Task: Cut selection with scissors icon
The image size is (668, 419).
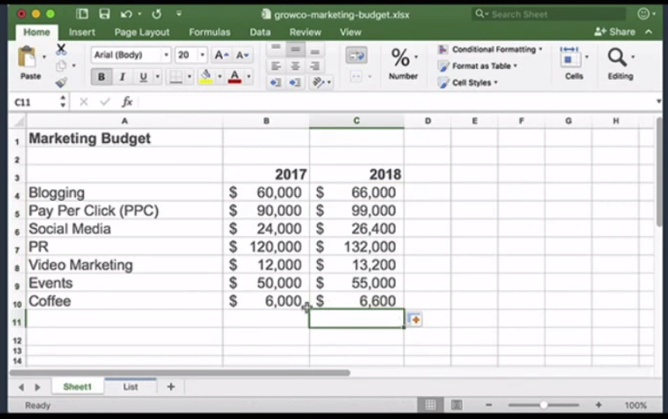Action: [61, 50]
